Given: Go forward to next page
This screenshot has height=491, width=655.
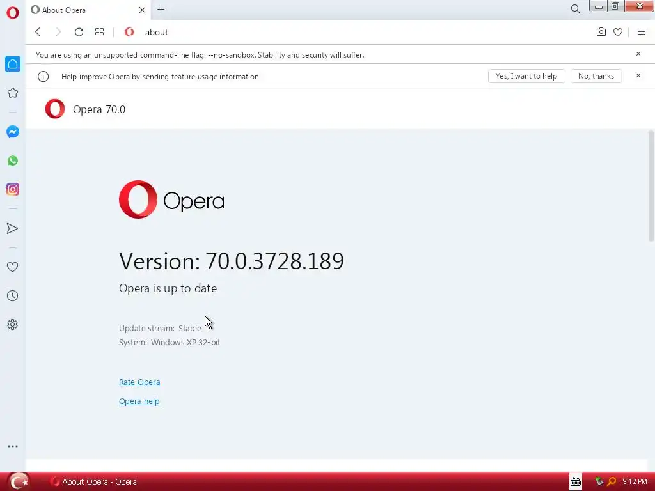Looking at the screenshot, I should pos(58,32).
